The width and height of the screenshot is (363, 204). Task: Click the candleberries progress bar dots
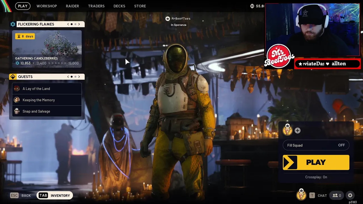click(57, 63)
